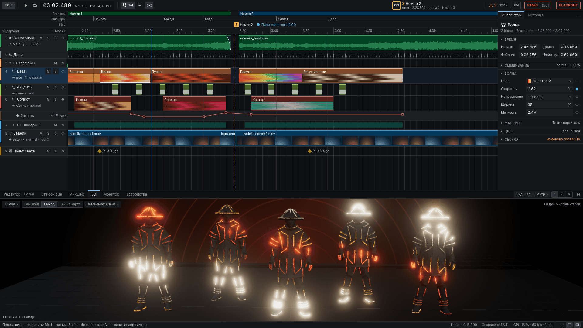Open the Микшер tab
The image size is (583, 328).
point(77,194)
